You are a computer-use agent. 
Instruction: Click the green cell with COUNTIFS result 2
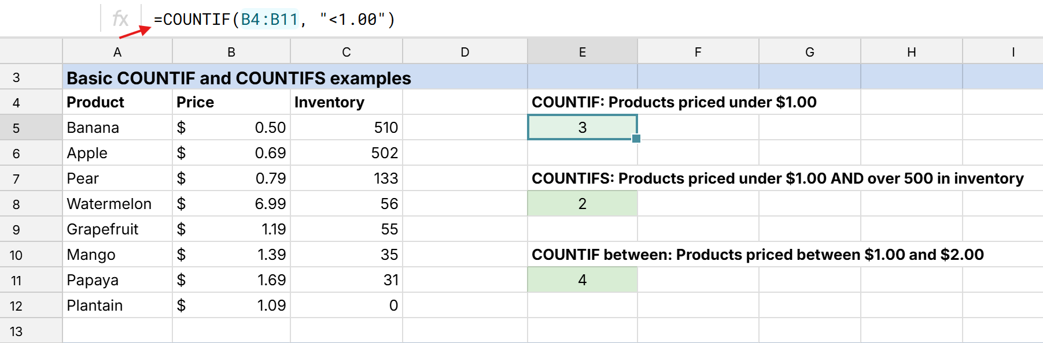581,203
